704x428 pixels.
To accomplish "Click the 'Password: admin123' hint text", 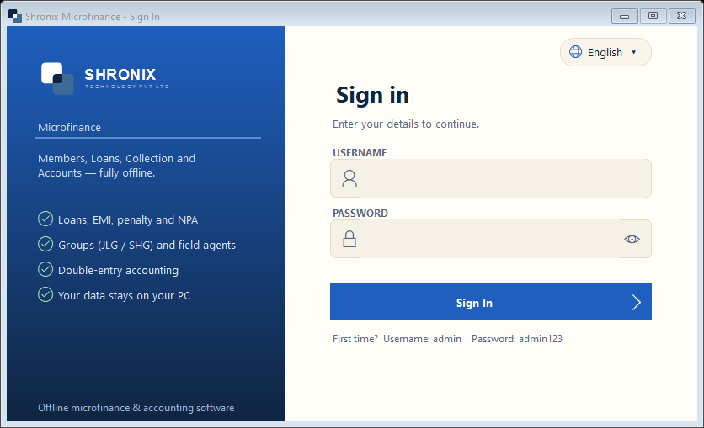I will click(517, 339).
